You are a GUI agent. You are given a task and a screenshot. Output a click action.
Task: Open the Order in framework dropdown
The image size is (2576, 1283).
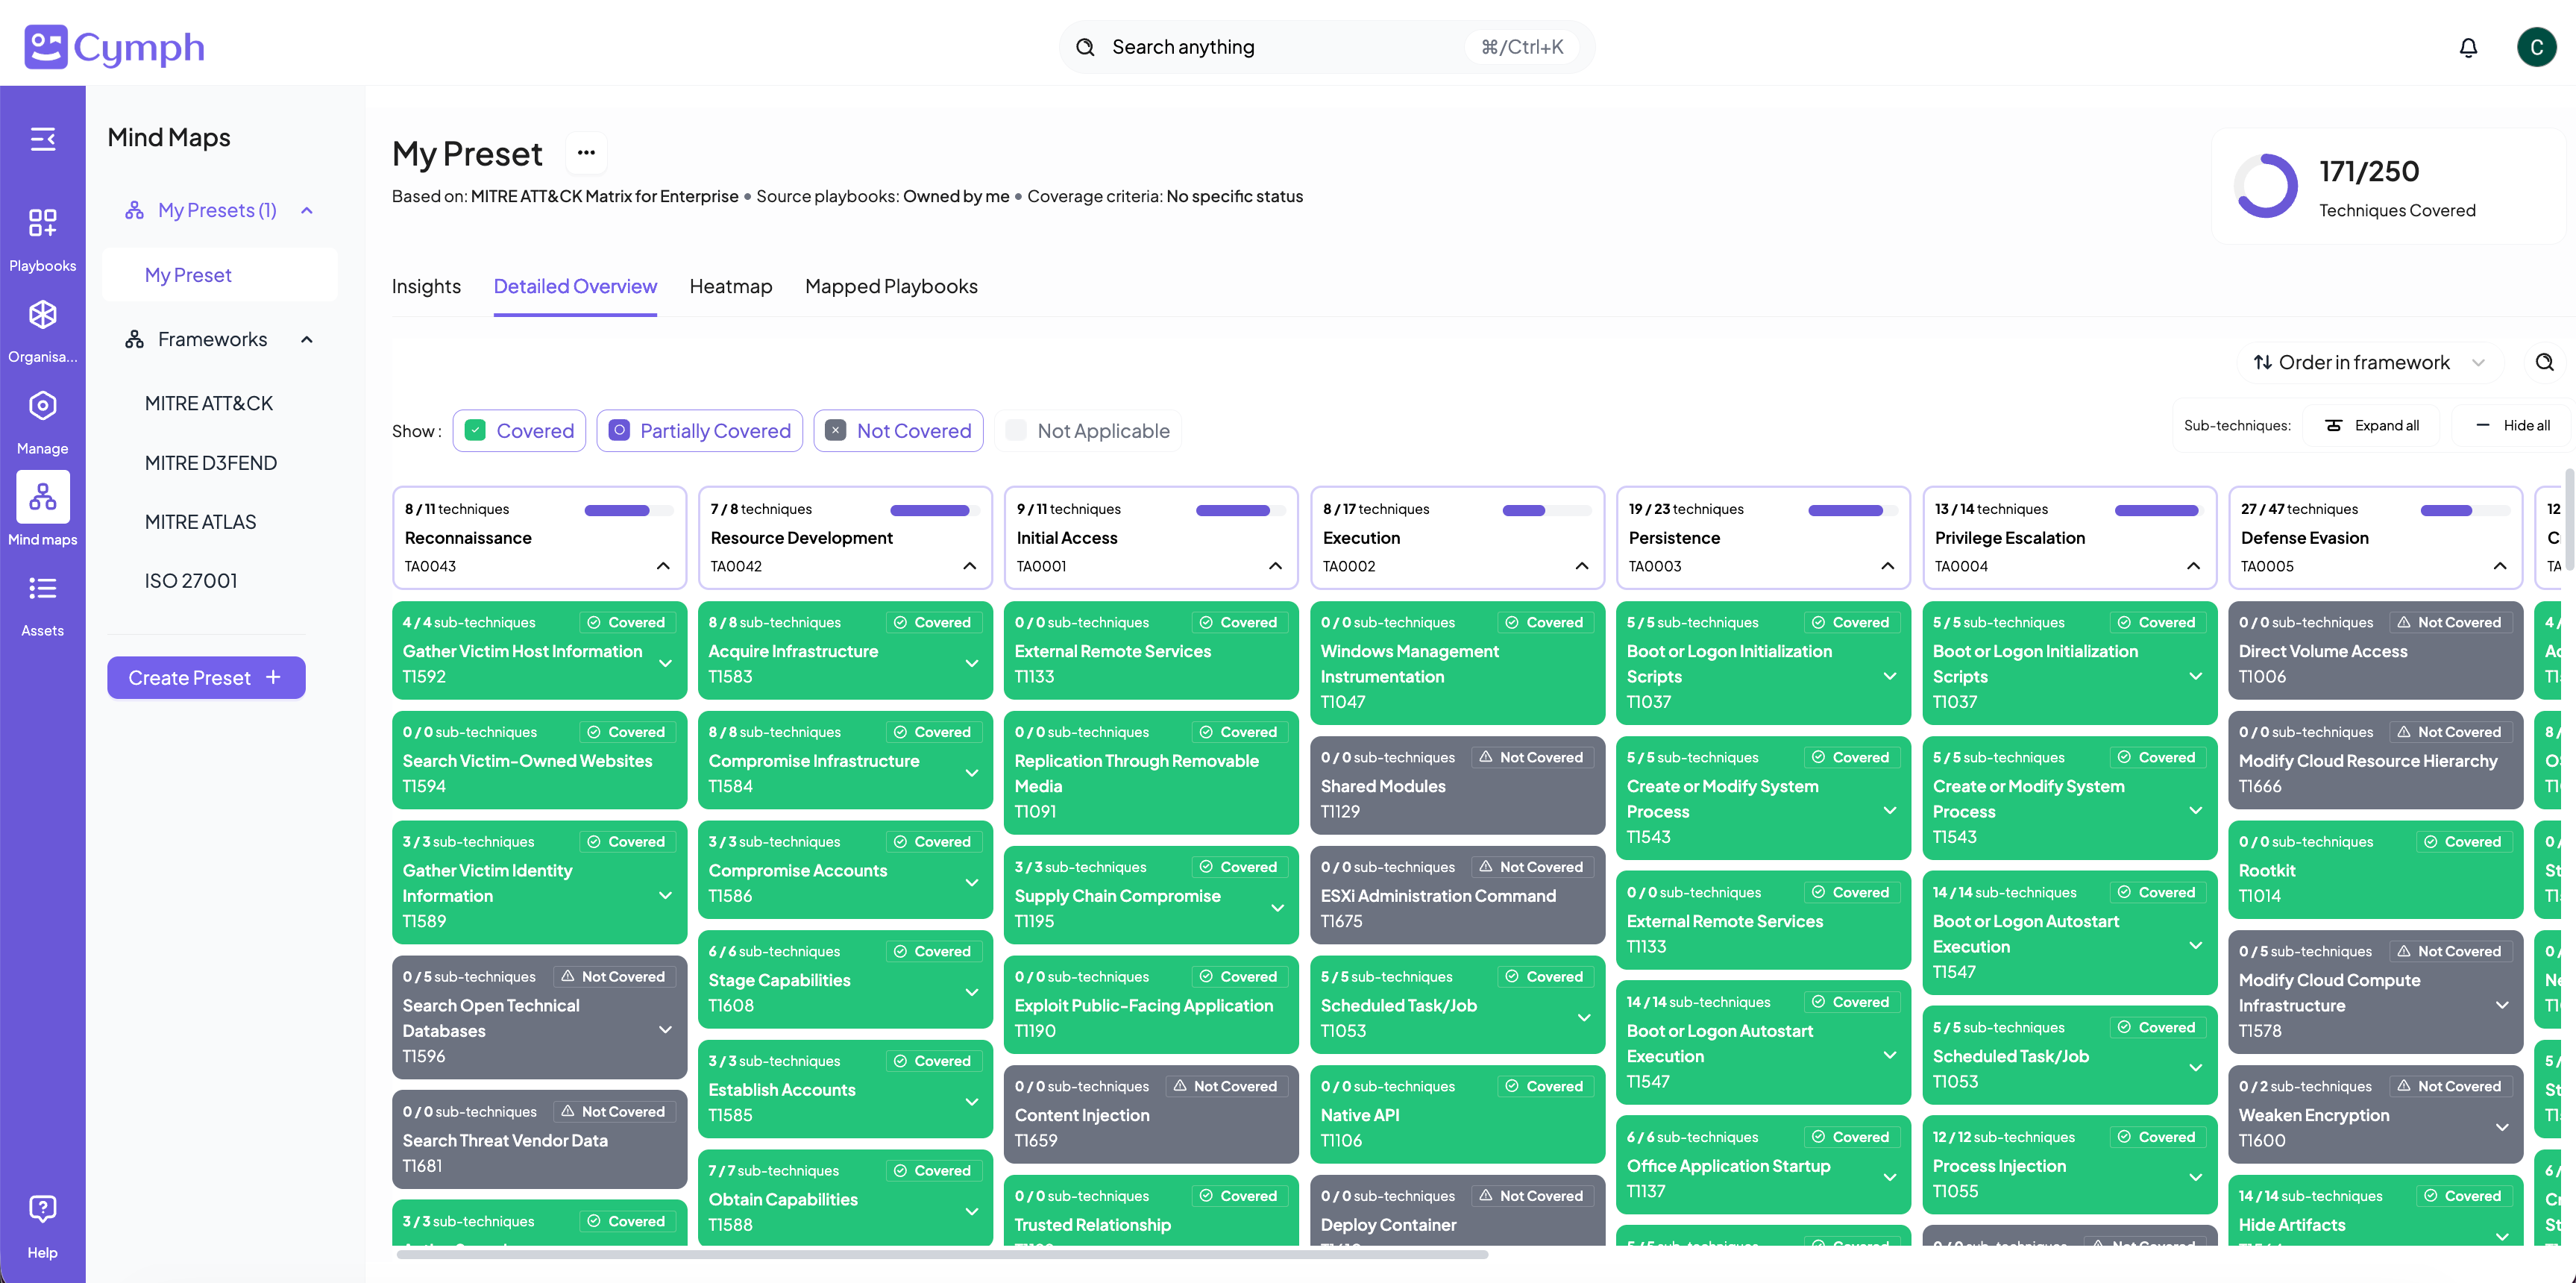2367,363
